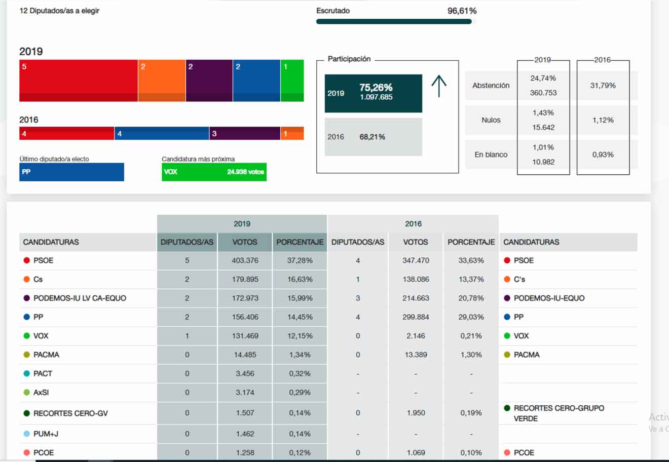The height and width of the screenshot is (462, 669).
Task: Click the blue PP último diputado electo box
Action: (71, 172)
